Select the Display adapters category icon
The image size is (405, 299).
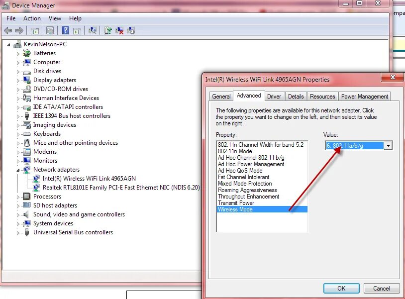click(26, 80)
